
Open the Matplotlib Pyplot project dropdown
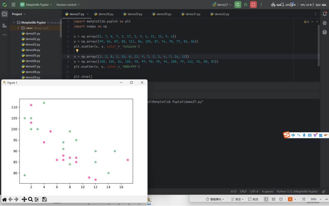tap(36, 5)
